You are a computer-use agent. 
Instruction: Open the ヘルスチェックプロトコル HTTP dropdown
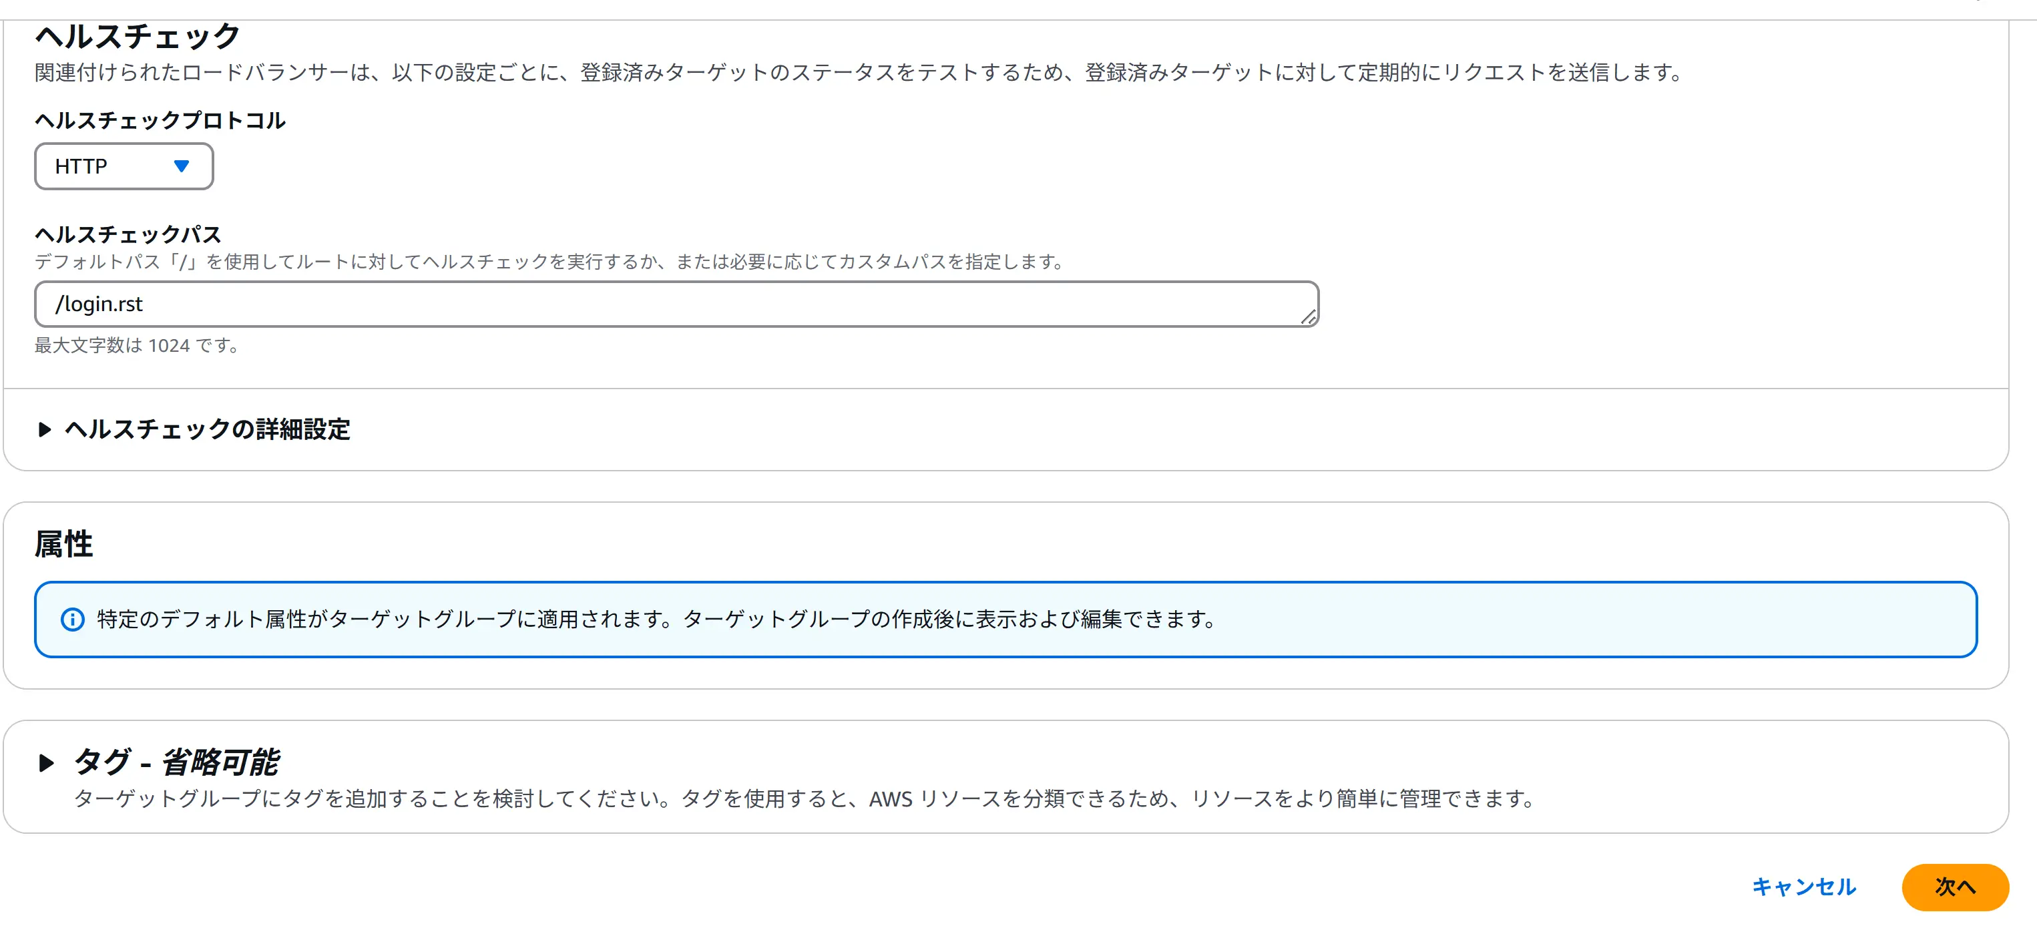pyautogui.click(x=124, y=166)
